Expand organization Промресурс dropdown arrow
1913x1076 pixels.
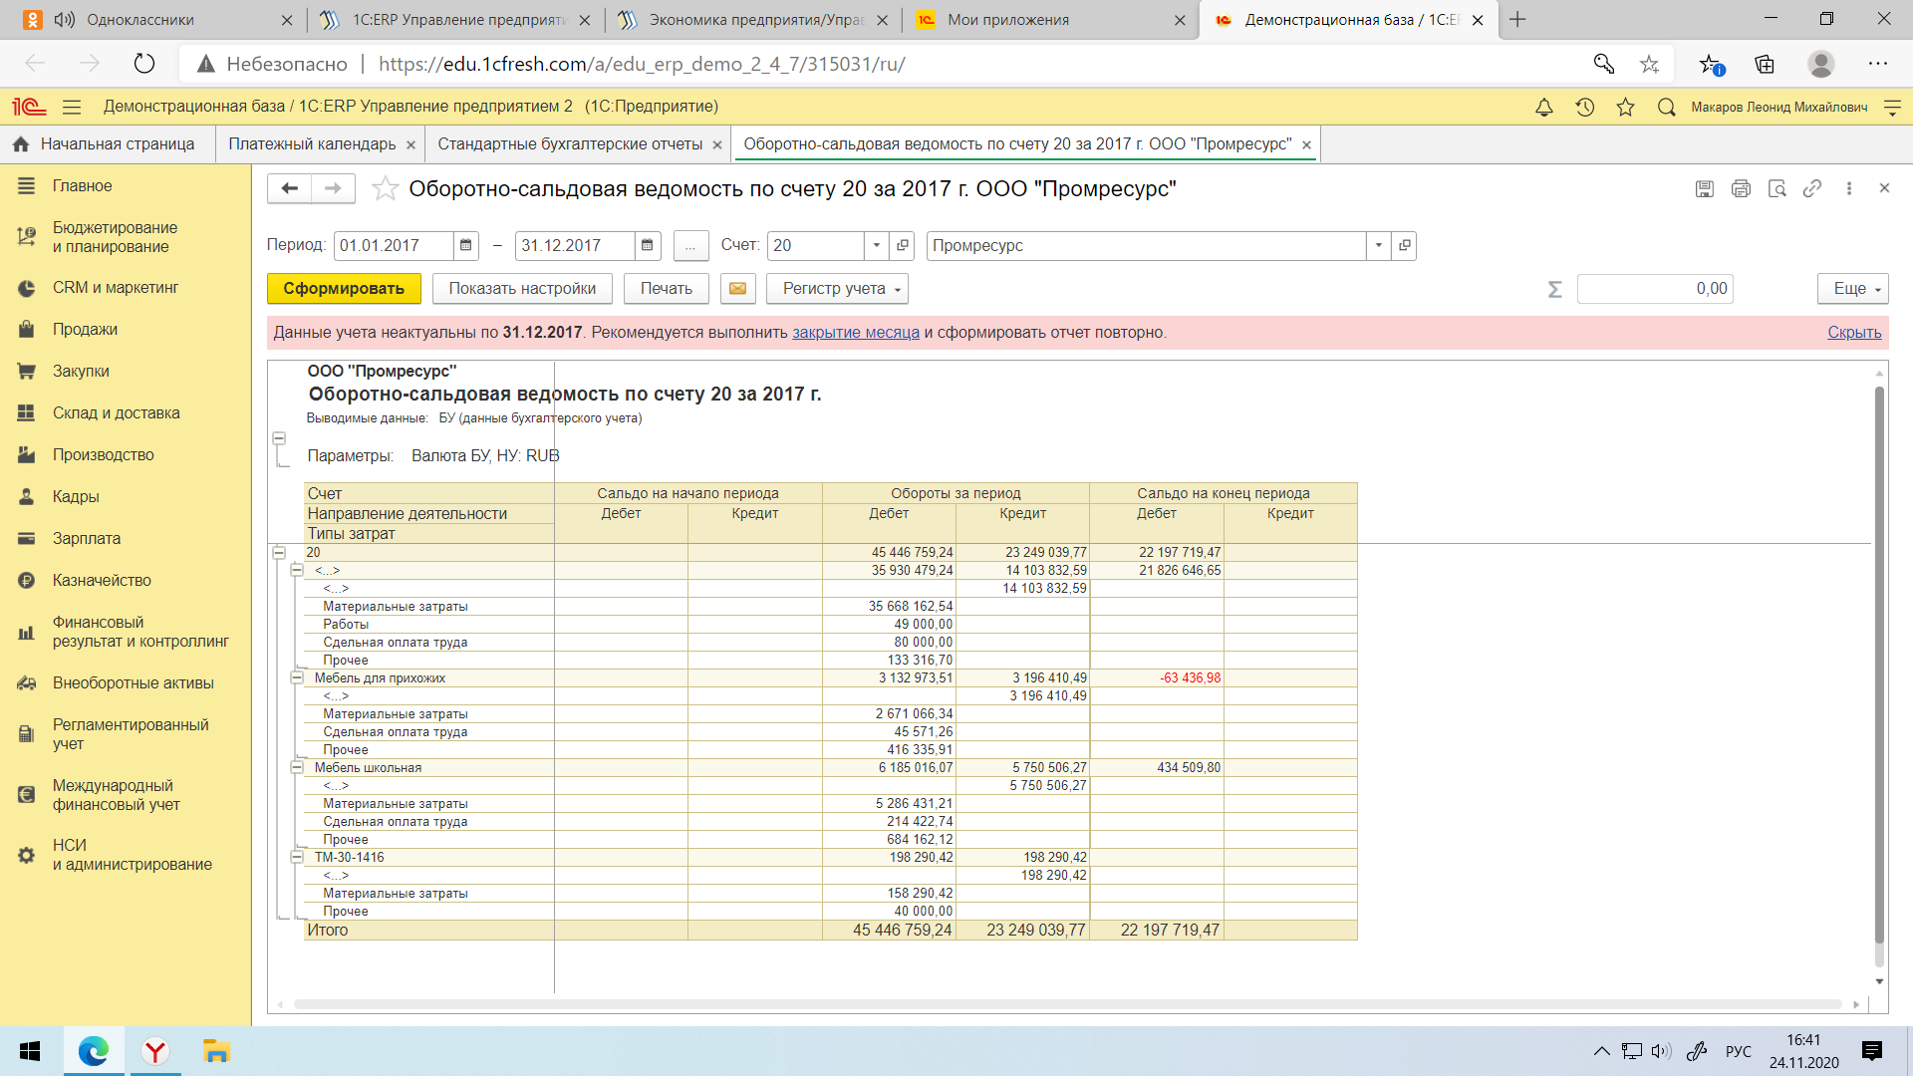pyautogui.click(x=1379, y=245)
